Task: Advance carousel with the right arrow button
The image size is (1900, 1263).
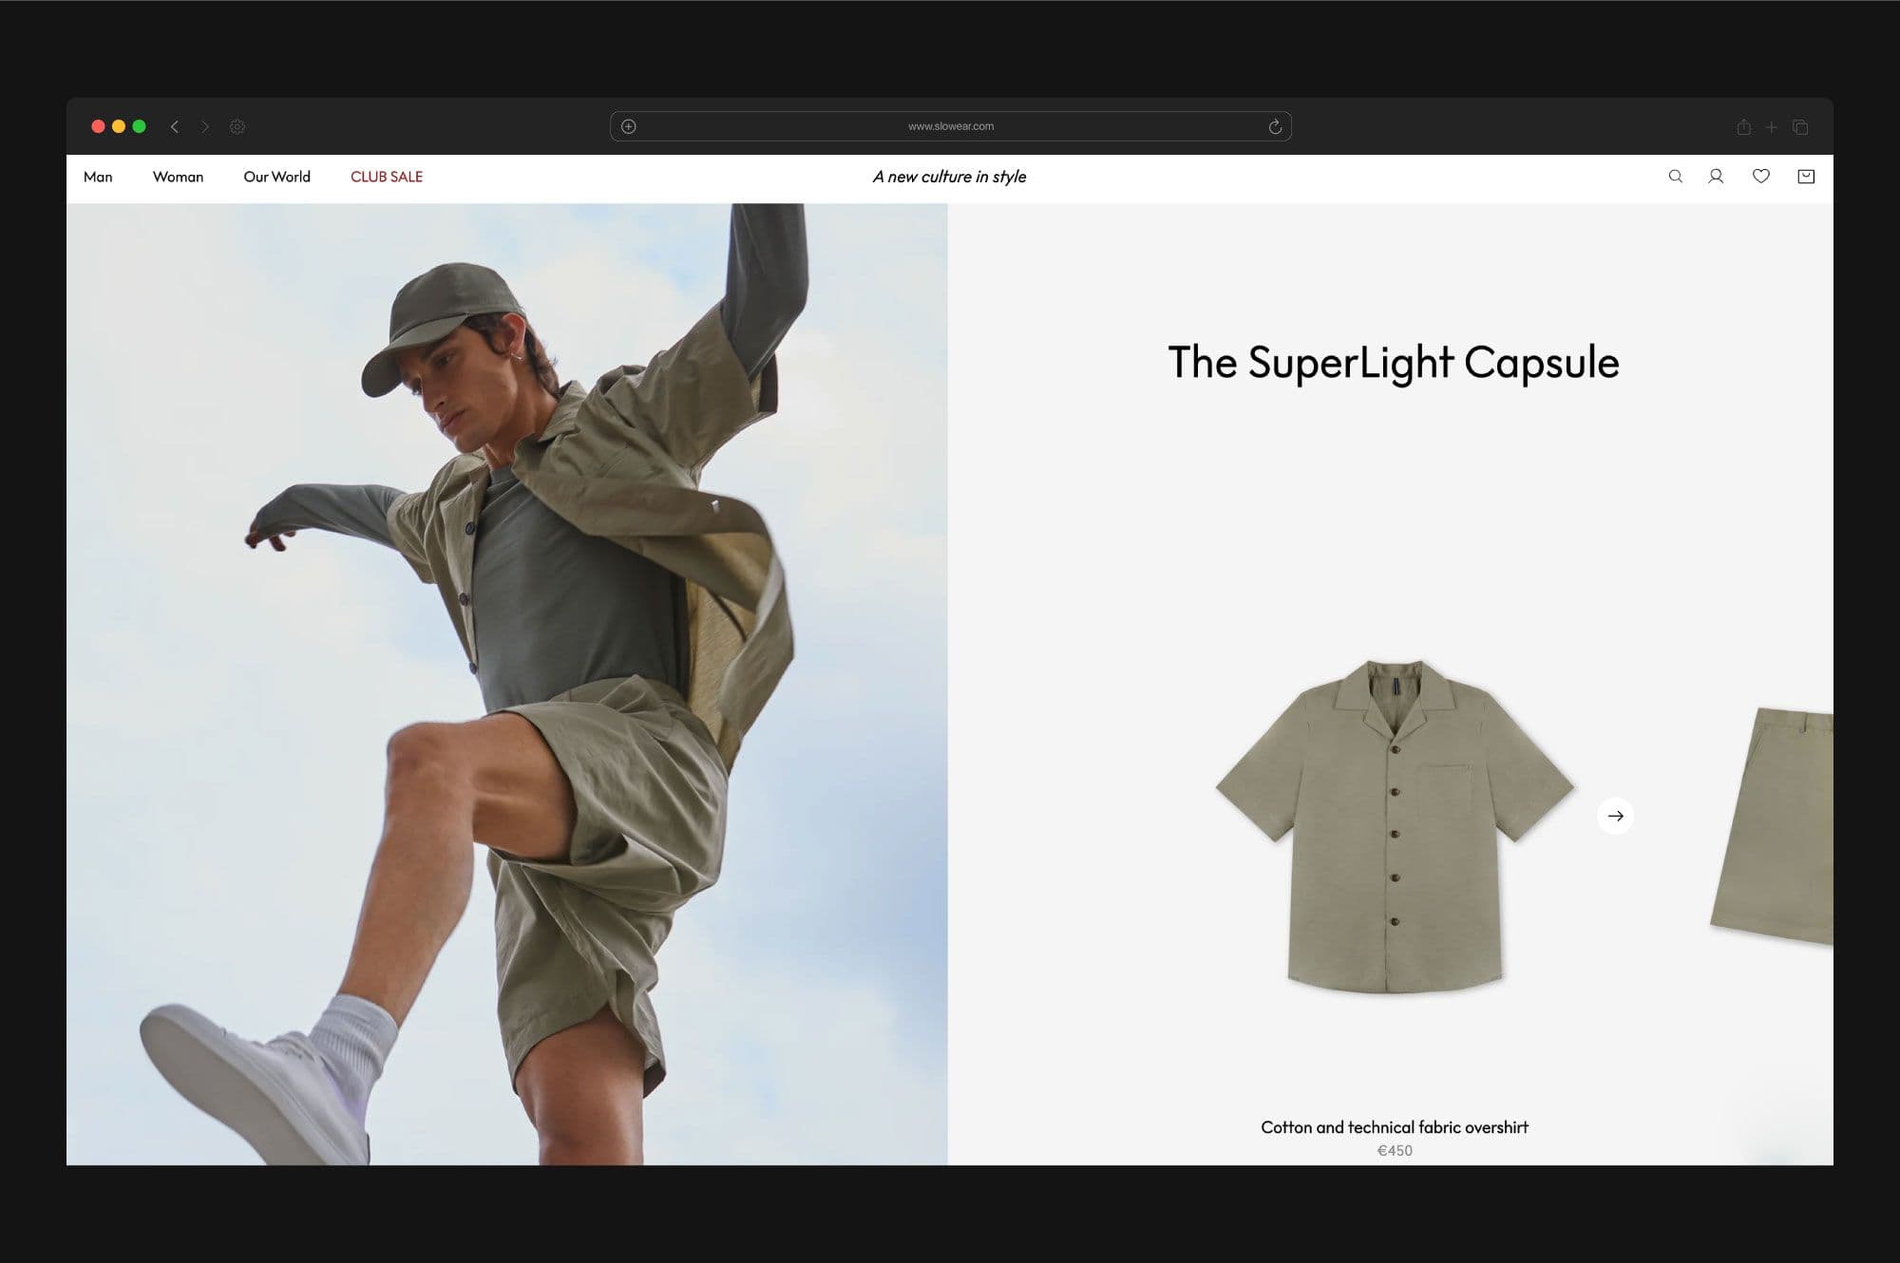Action: click(x=1615, y=816)
